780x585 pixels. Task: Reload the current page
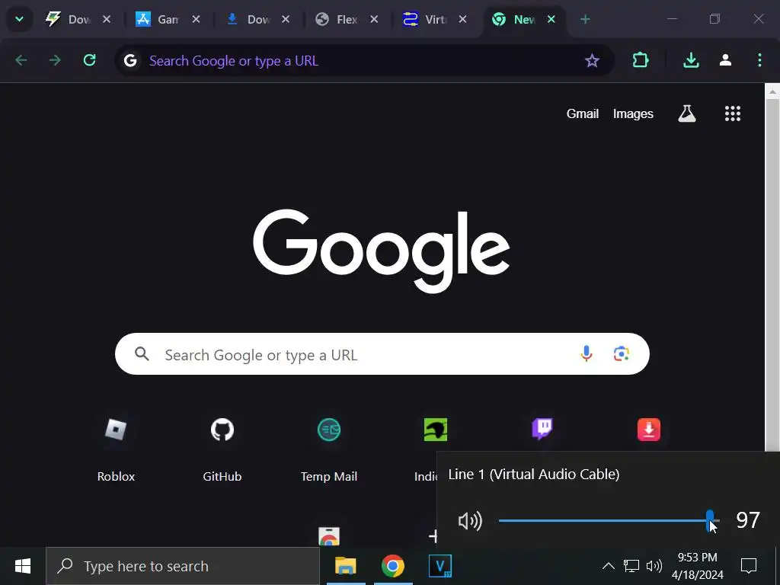click(x=90, y=61)
